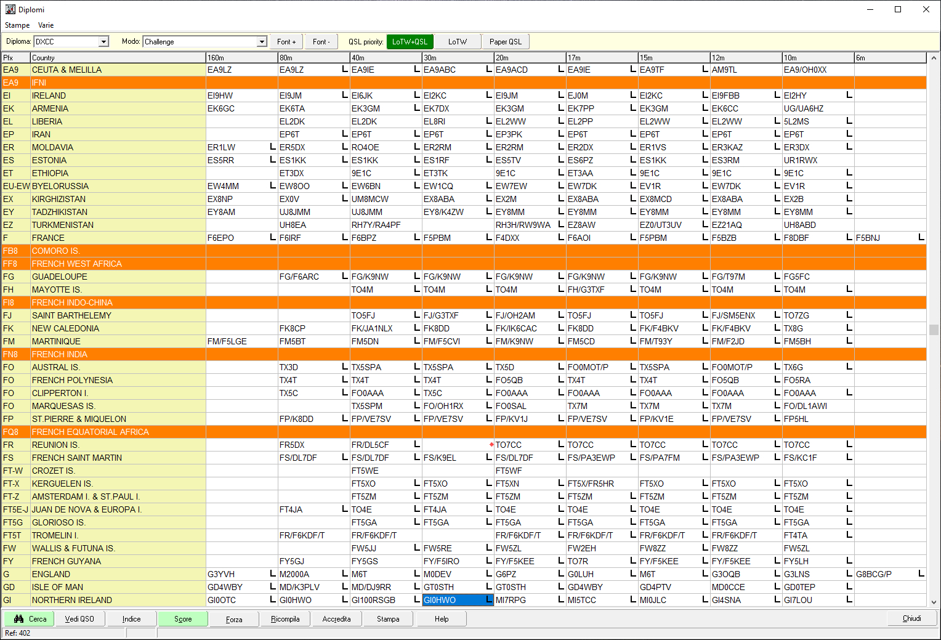Select the ST.PIERRE & MIQUELON row
This screenshot has height=640, width=941.
pyautogui.click(x=464, y=419)
